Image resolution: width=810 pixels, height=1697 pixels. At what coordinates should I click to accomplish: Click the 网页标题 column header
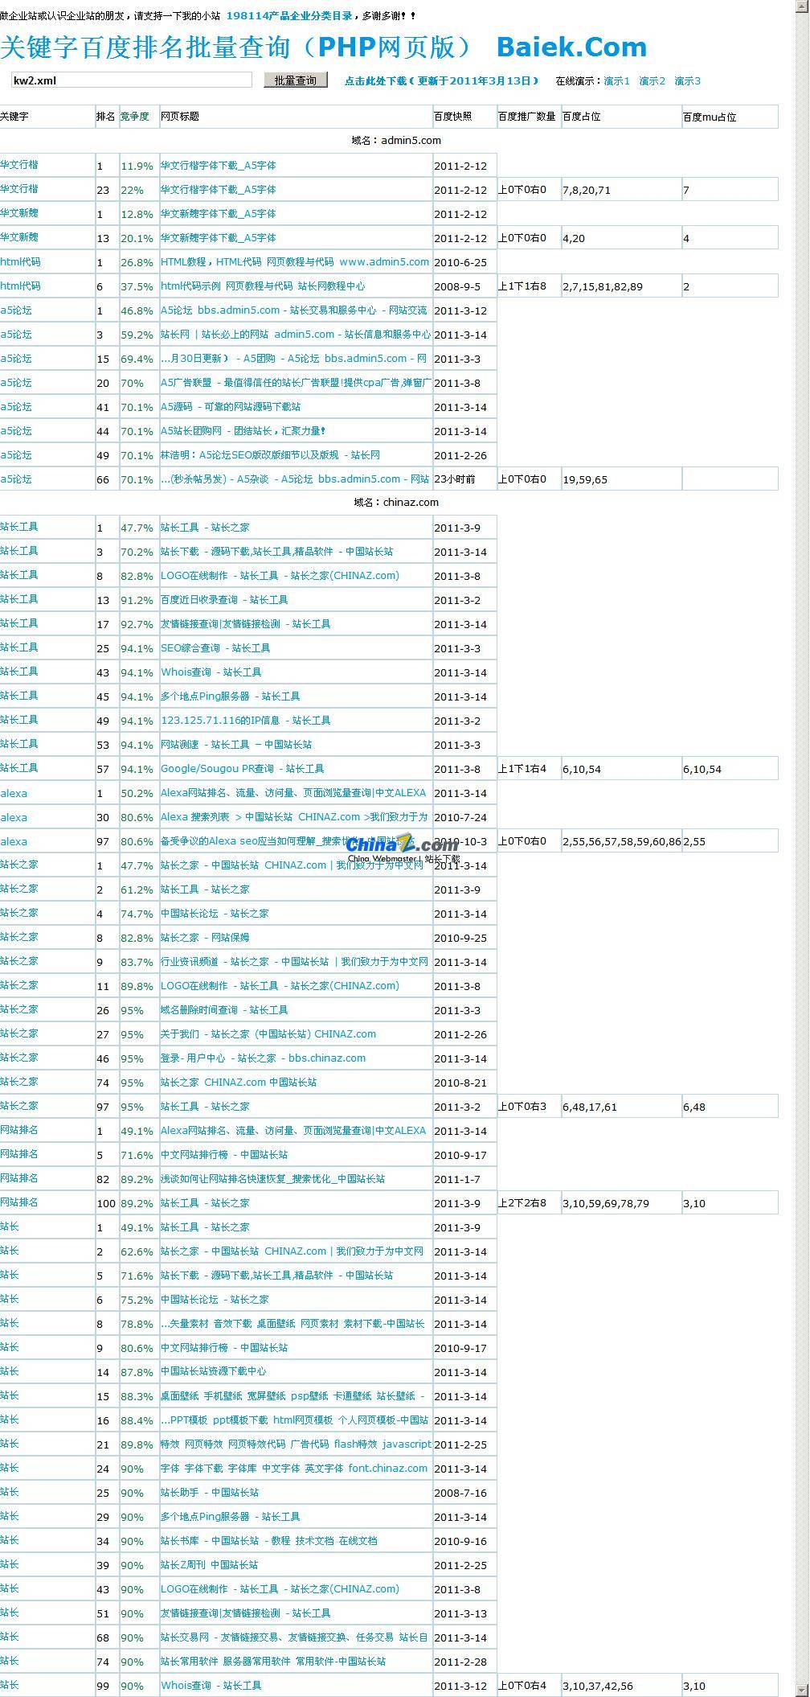click(180, 117)
